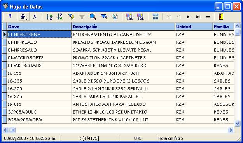Click the funnel with magnifier filter icon
This screenshot has height=143, width=243.
point(104,17)
